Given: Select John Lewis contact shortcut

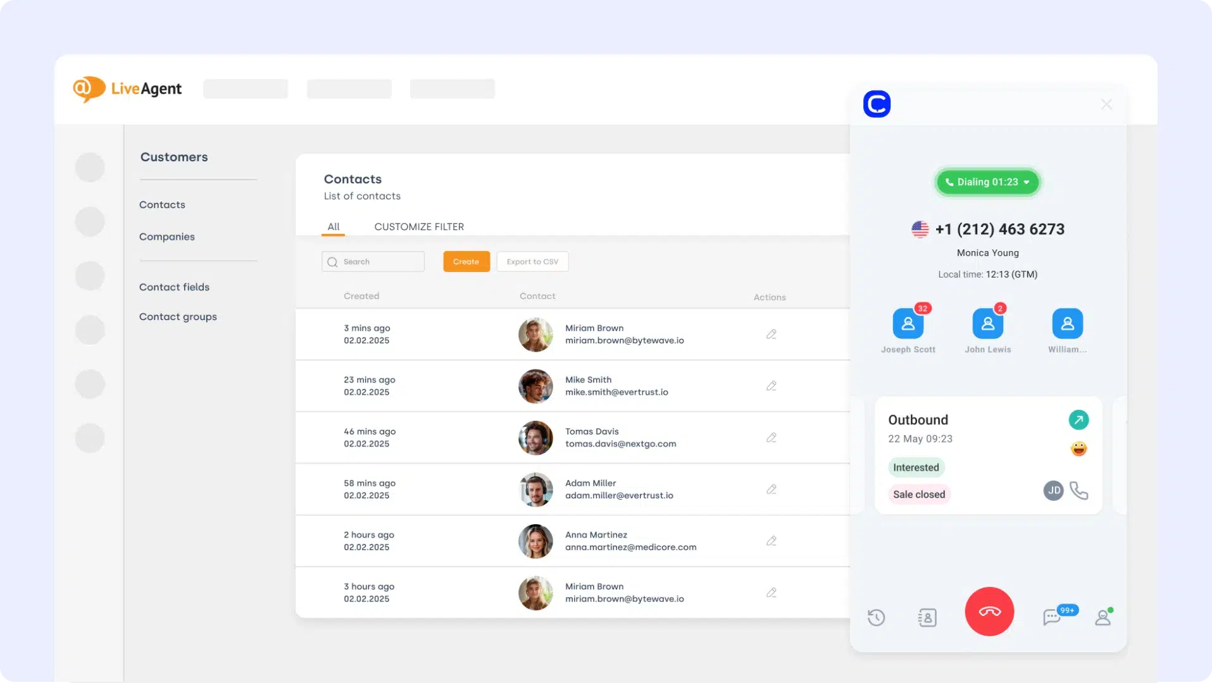Looking at the screenshot, I should click(x=987, y=324).
